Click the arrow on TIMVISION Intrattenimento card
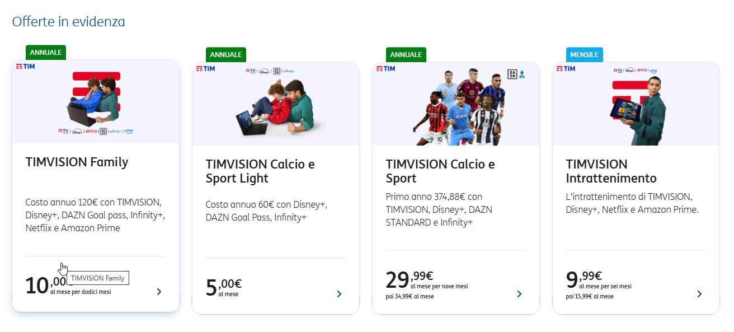This screenshot has width=734, height=332. click(699, 294)
